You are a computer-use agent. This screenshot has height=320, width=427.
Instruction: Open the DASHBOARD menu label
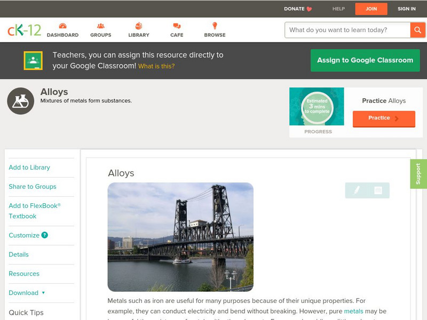(x=62, y=35)
